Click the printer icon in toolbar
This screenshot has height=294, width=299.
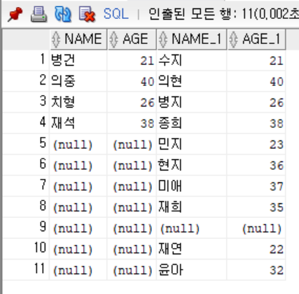pyautogui.click(x=39, y=14)
